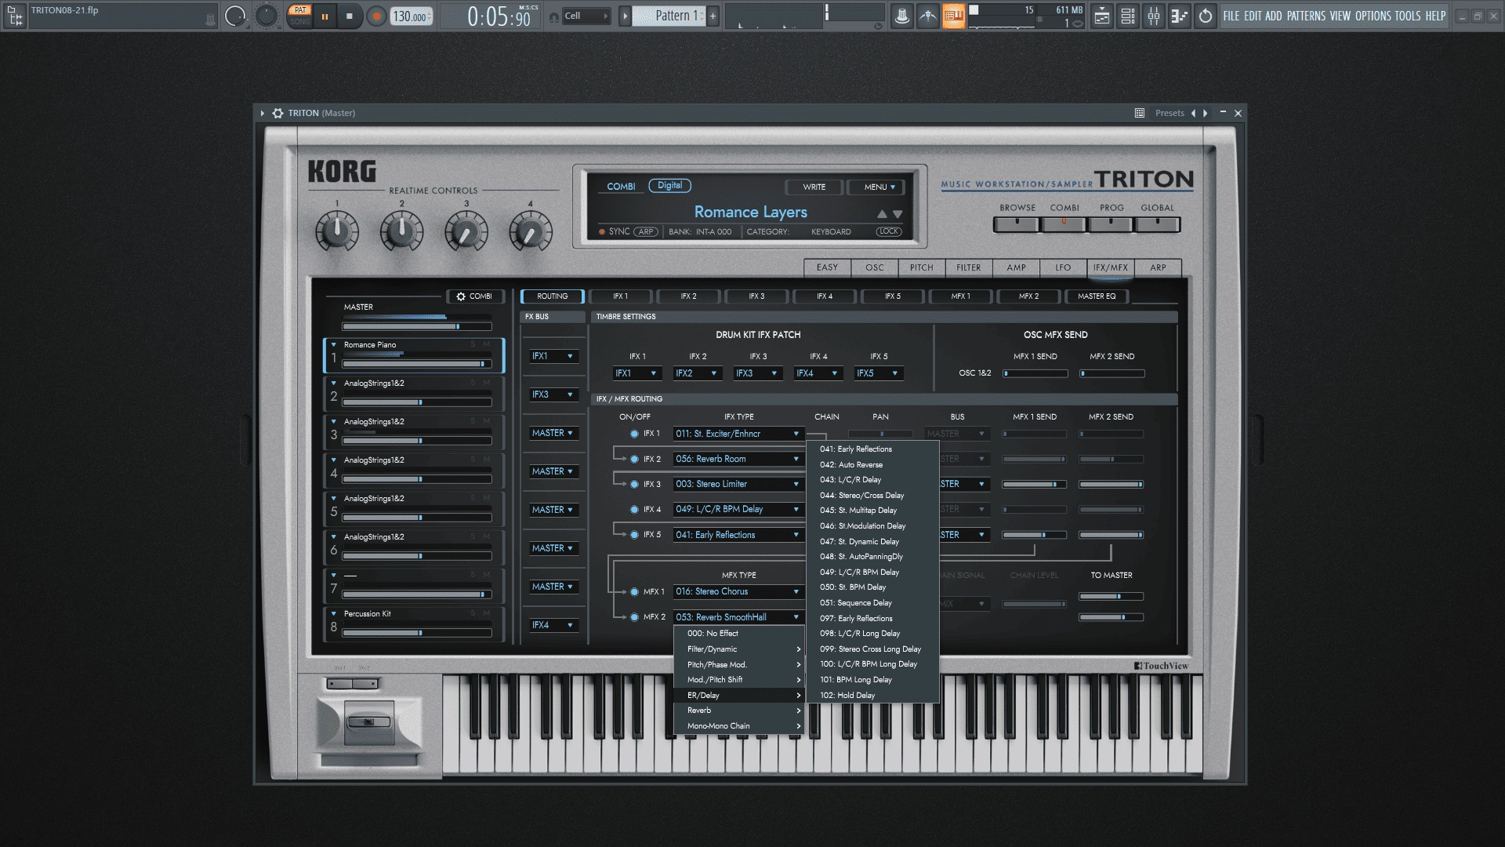Open the FX BUS IFX4 dropdown for timbre 8
1505x847 pixels.
pos(553,625)
